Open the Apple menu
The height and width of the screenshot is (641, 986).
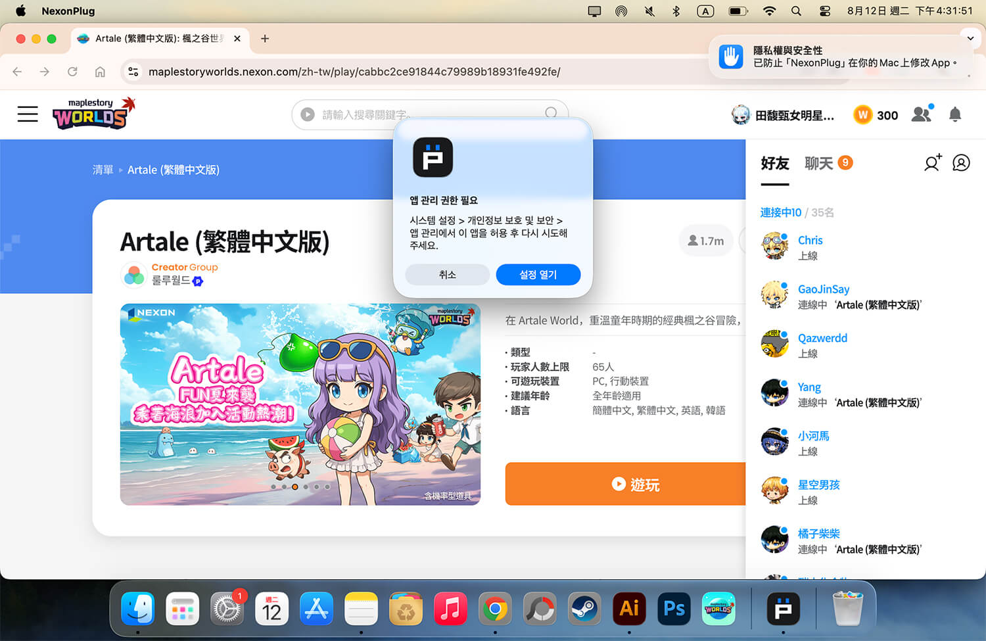(20, 11)
